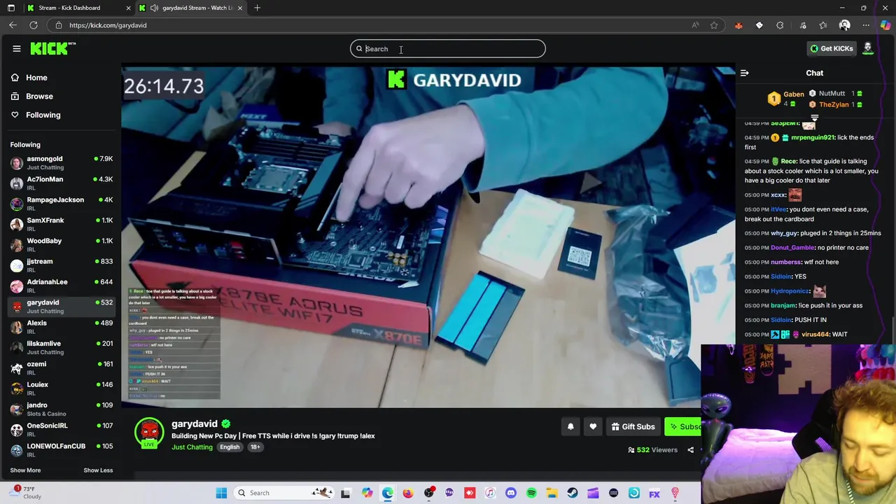Open the hamburger sidebar menu
The image size is (896, 504).
click(x=16, y=48)
